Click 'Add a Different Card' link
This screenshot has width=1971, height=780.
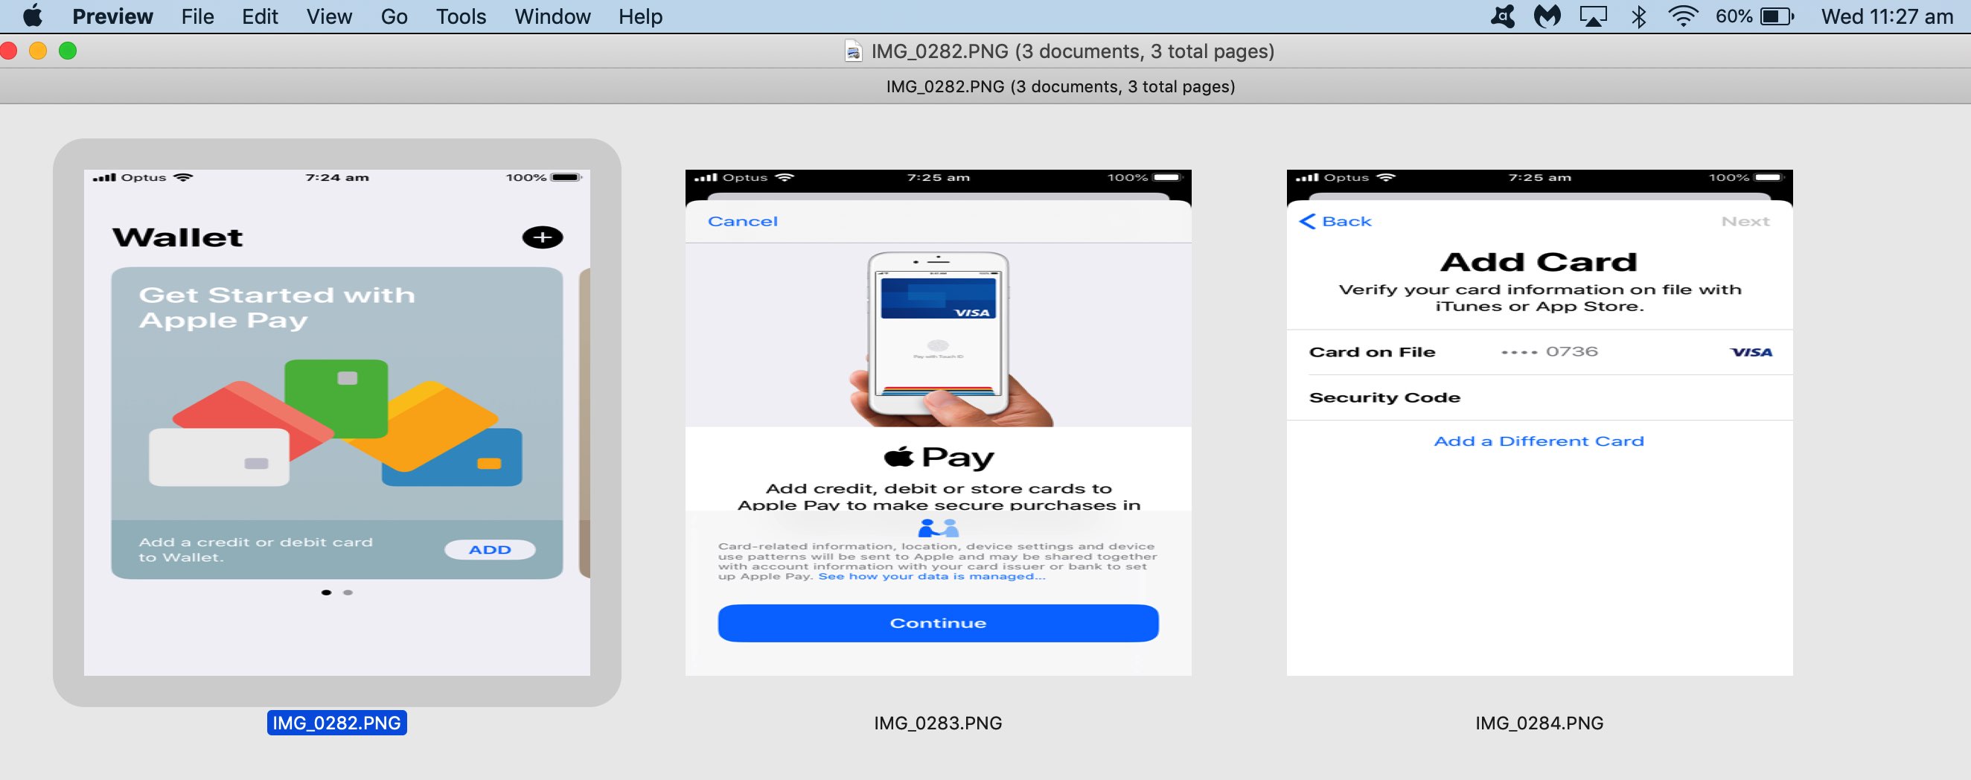[1539, 441]
